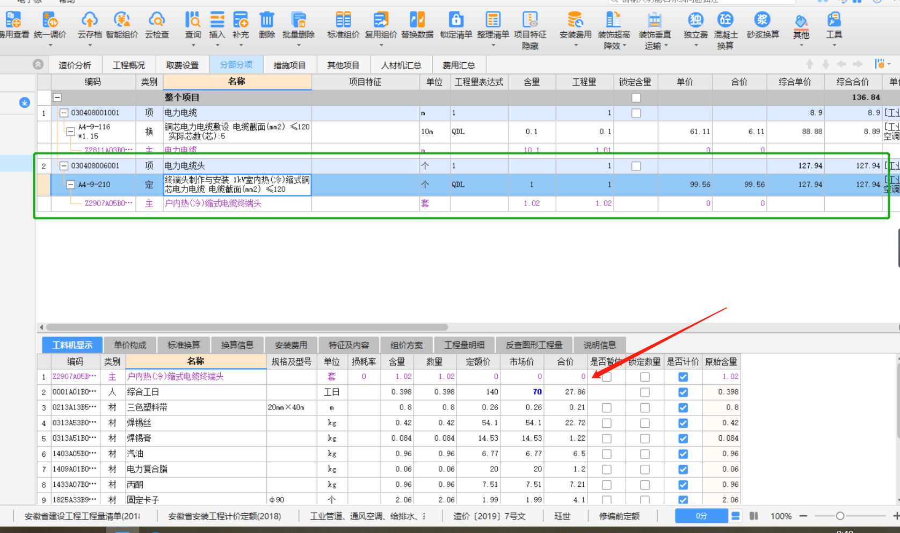Collapse the 整个项目 root row
The width and height of the screenshot is (900, 533).
pyautogui.click(x=57, y=98)
